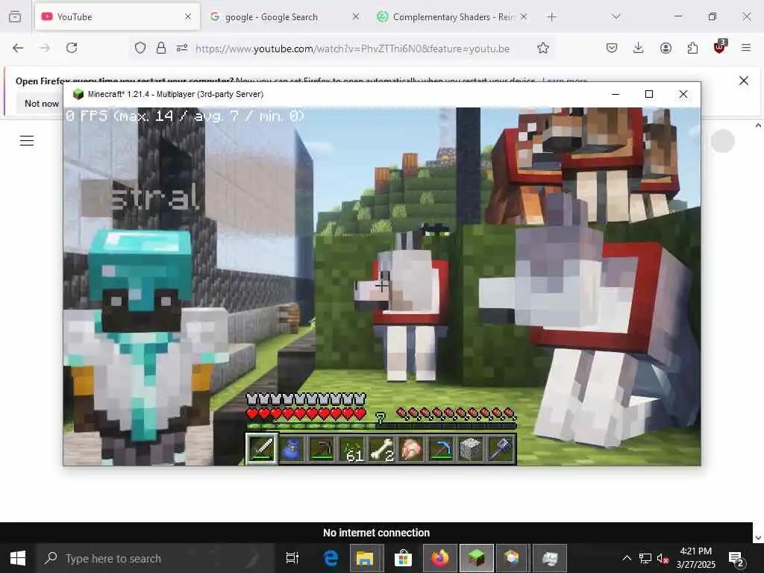Click Not now on the Firefox notification
Viewport: 764px width, 573px height.
click(42, 103)
